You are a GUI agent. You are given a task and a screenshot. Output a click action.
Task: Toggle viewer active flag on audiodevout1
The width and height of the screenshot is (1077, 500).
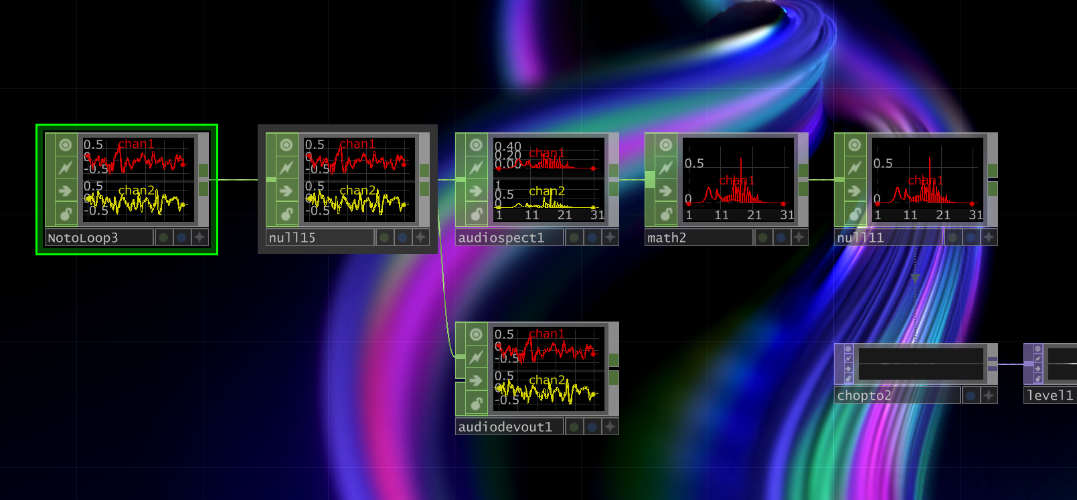pos(476,334)
